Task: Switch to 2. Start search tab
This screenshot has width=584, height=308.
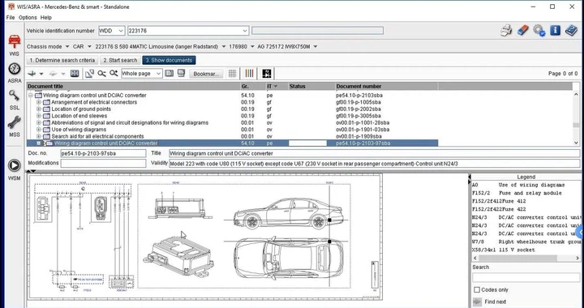Action: pos(120,60)
